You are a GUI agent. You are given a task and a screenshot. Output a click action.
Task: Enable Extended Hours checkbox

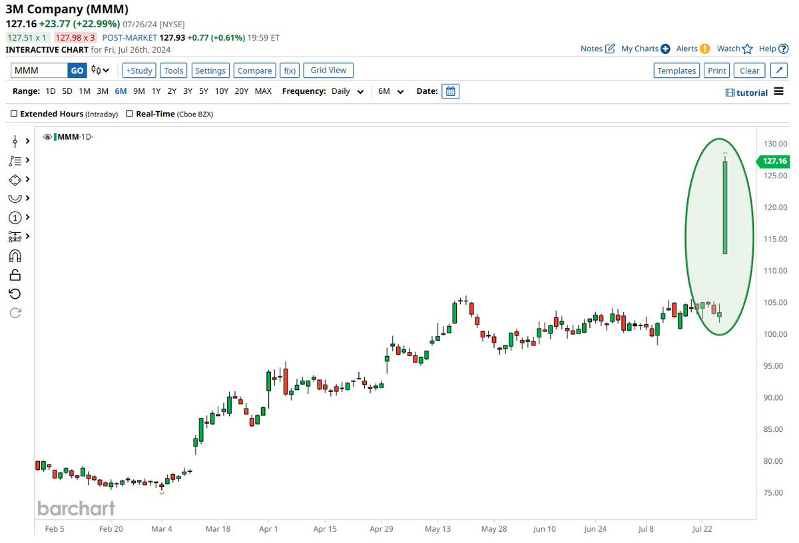15,114
